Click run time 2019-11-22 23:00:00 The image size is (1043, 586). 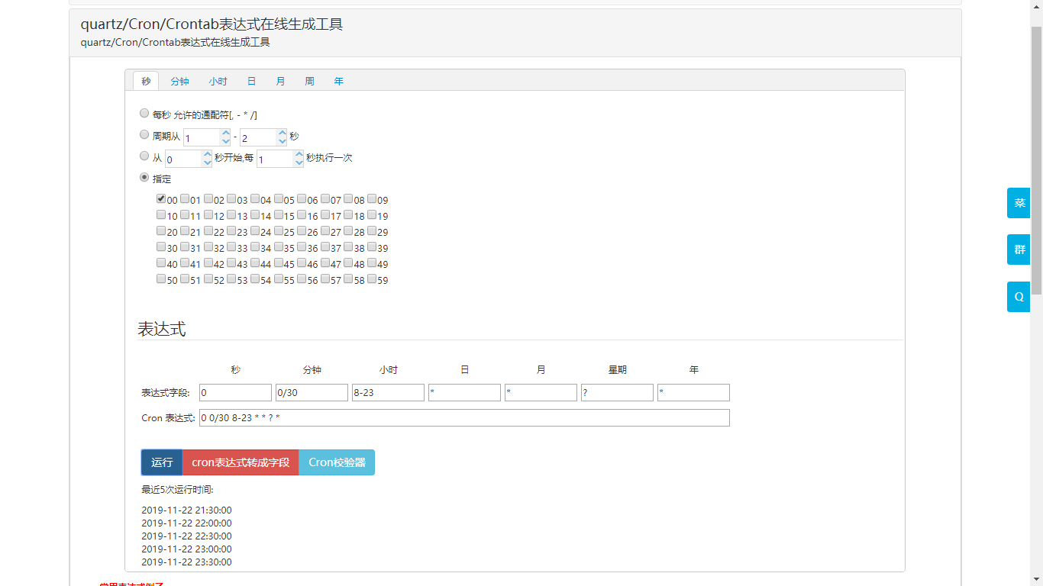[186, 549]
